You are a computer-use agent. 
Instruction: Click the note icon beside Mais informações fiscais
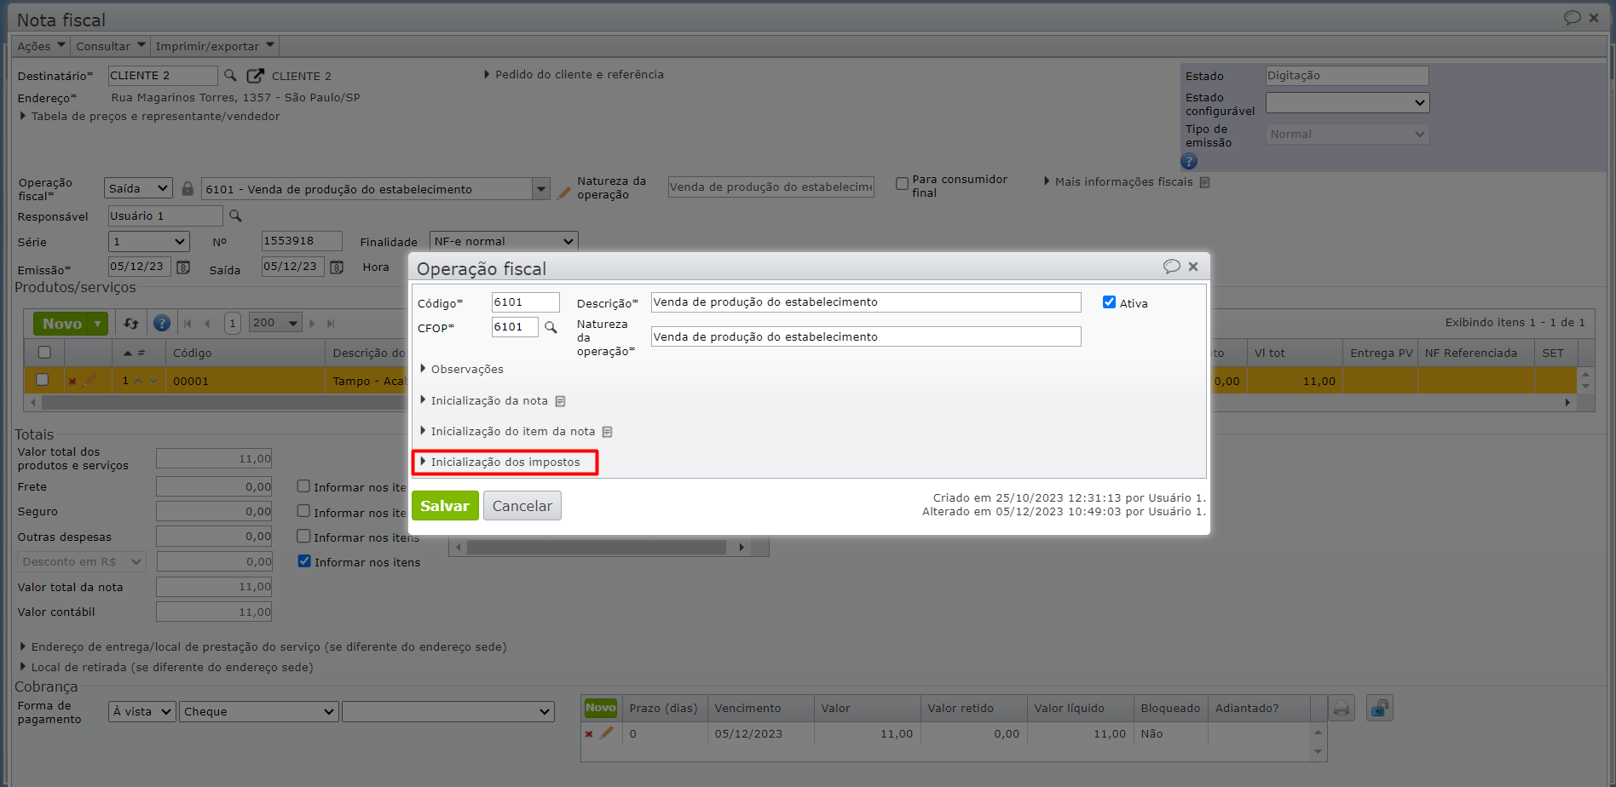1204,182
